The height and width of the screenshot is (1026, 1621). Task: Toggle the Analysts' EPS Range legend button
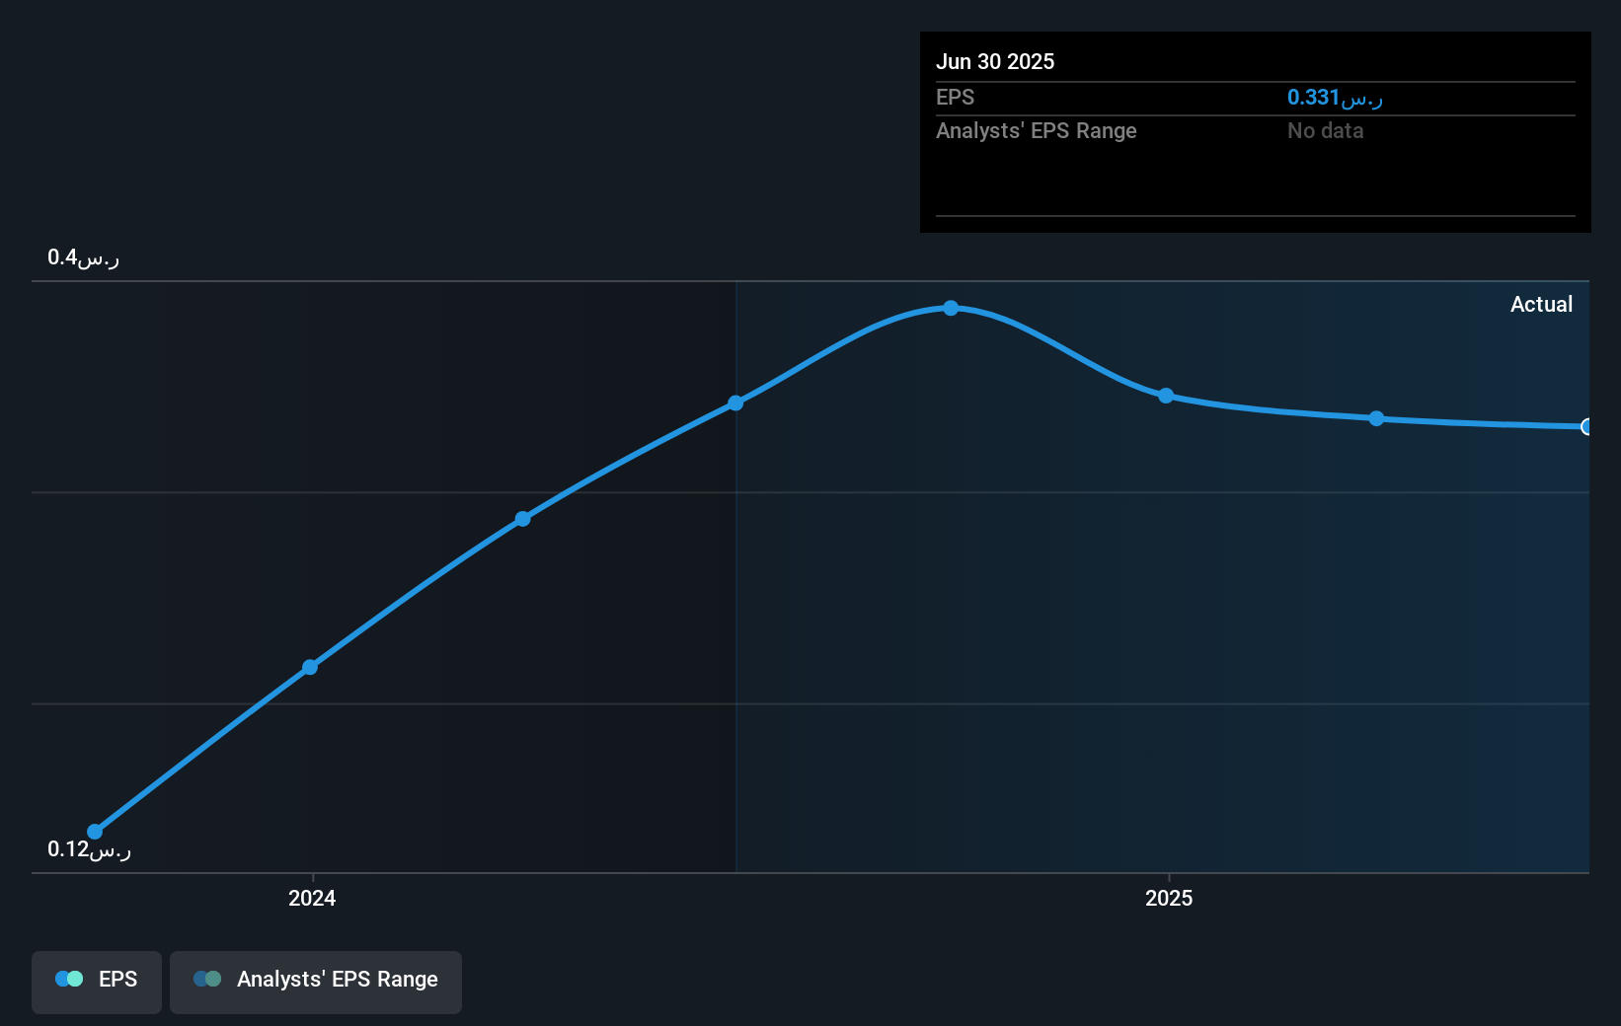tap(316, 982)
